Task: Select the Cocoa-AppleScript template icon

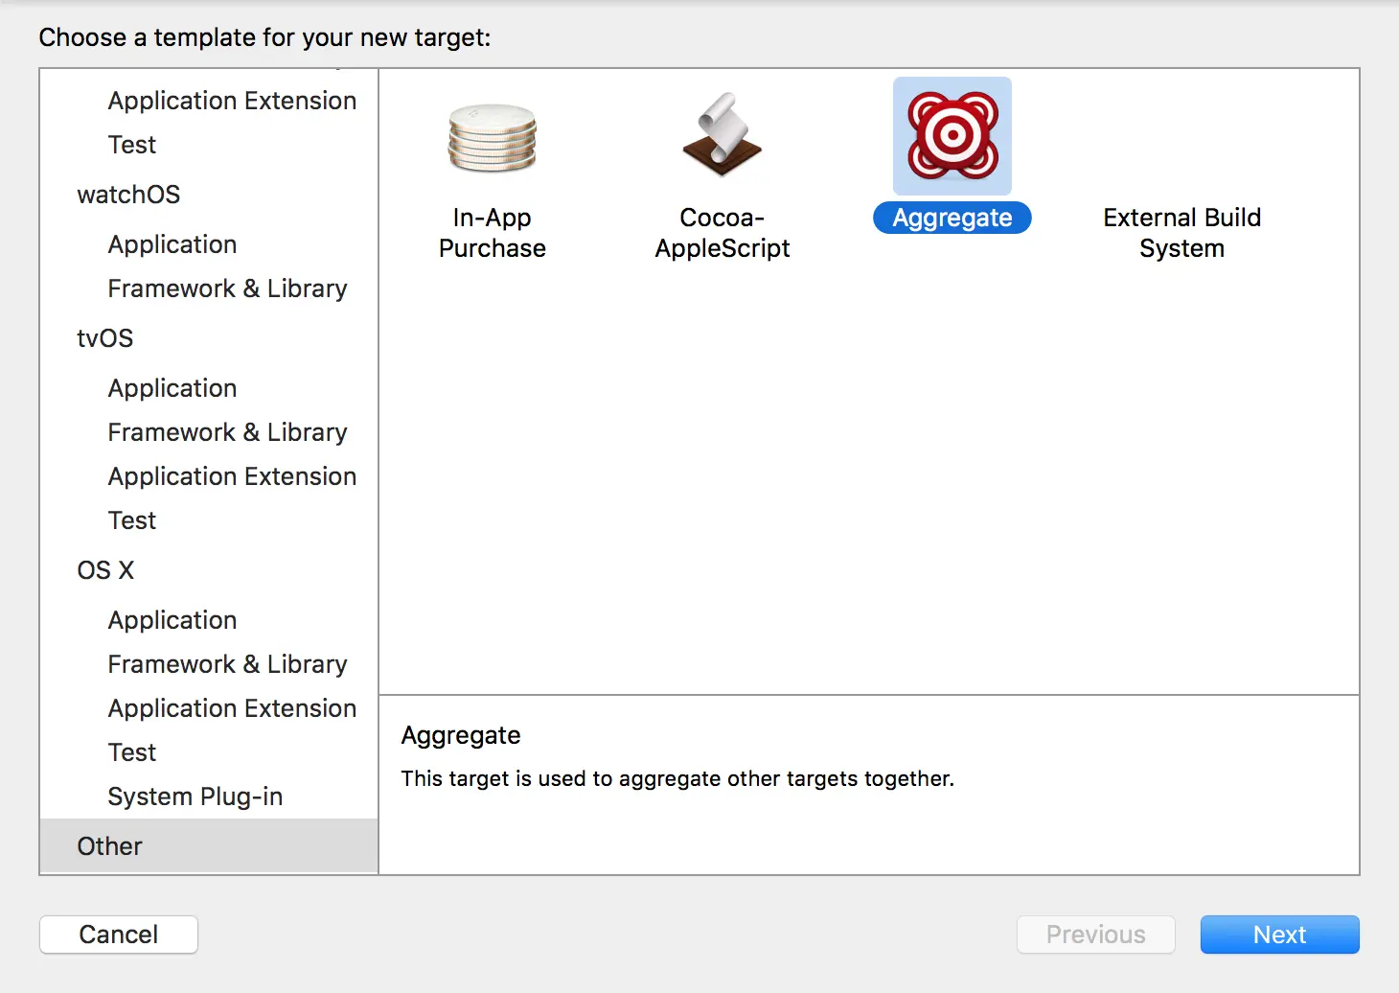Action: [722, 135]
